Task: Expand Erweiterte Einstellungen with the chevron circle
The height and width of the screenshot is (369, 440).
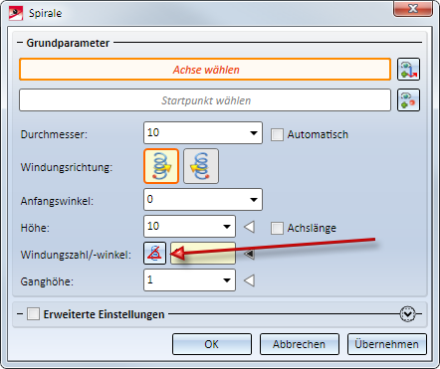Action: pyautogui.click(x=407, y=313)
